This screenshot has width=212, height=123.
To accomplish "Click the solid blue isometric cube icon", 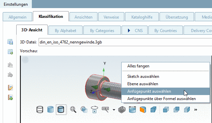I will [153, 110].
